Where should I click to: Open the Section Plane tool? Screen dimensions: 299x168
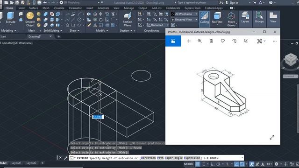point(128,19)
